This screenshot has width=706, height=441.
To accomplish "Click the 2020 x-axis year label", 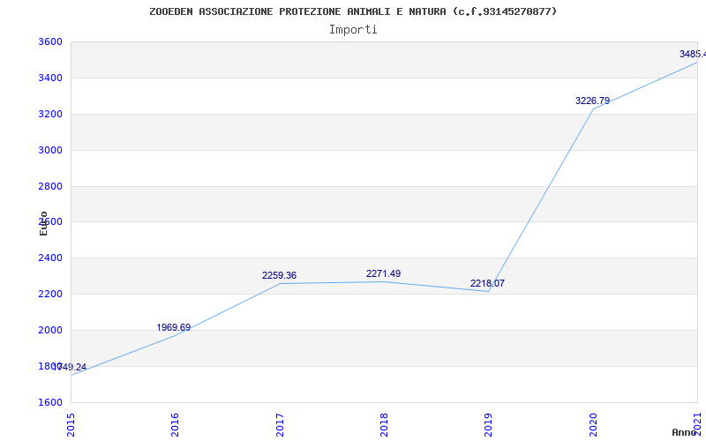I will coord(593,425).
